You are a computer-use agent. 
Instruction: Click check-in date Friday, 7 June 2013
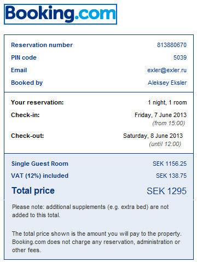click(x=160, y=115)
